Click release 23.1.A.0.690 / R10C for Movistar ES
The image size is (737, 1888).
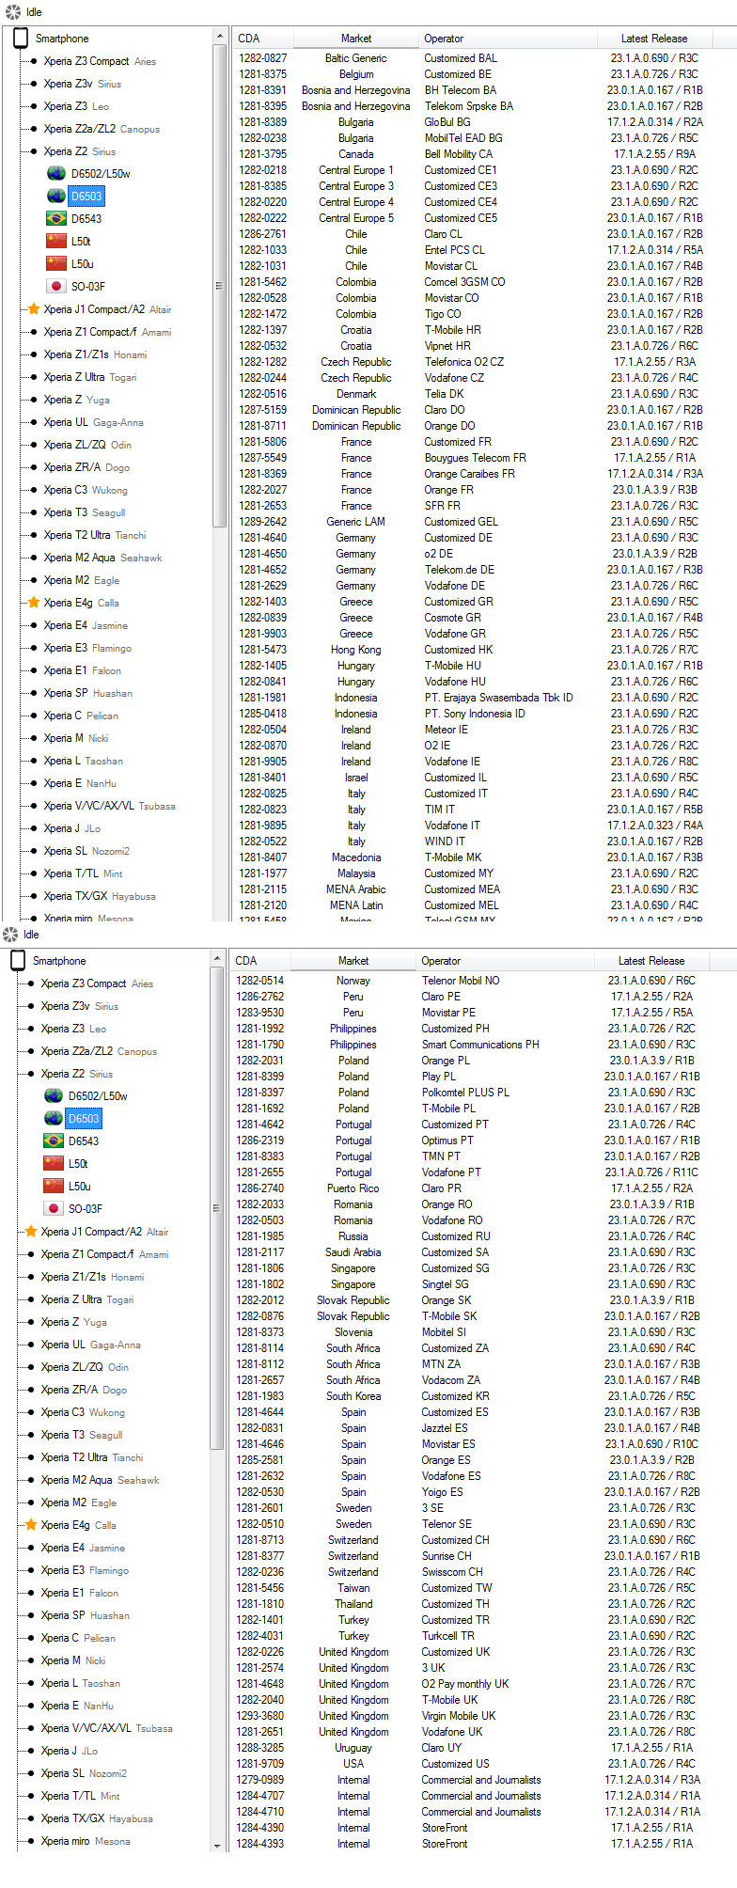[651, 1444]
